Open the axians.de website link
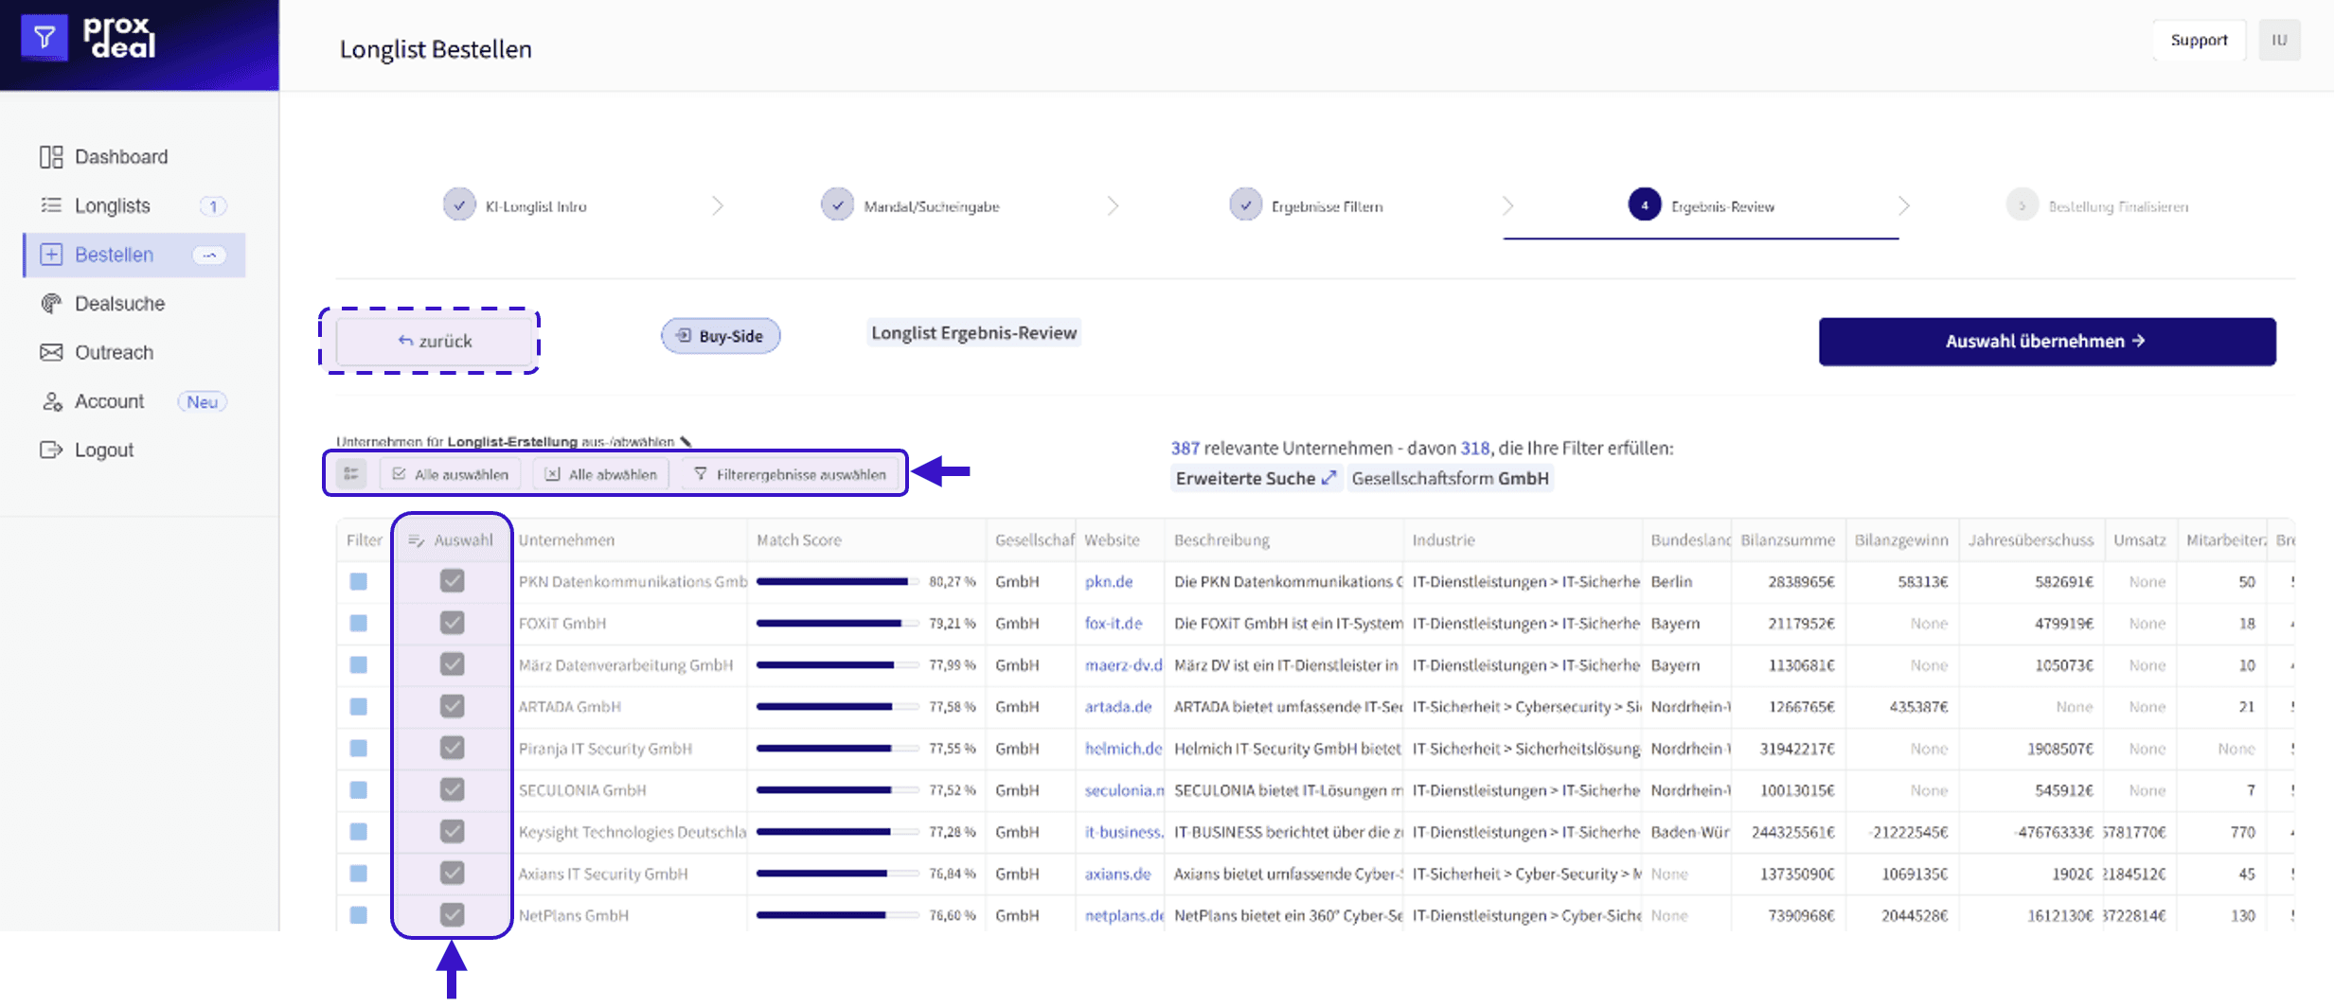This screenshot has width=2335, height=1007. click(1117, 874)
